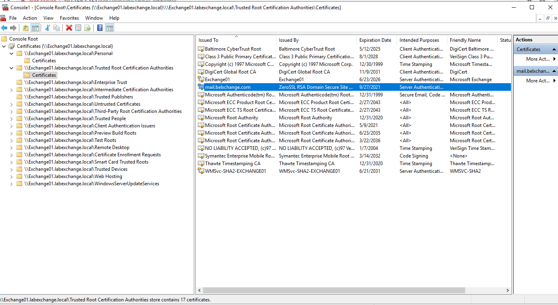This screenshot has height=305, width=558.
Task: Expand the Remote Desktop node
Action: tap(12, 147)
